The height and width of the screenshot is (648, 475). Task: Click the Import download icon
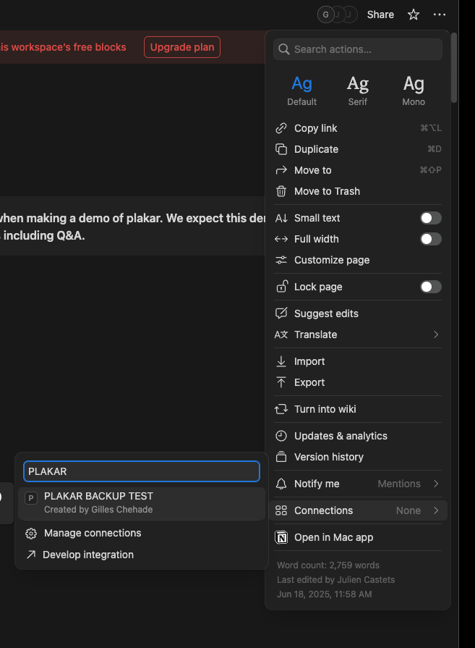281,361
